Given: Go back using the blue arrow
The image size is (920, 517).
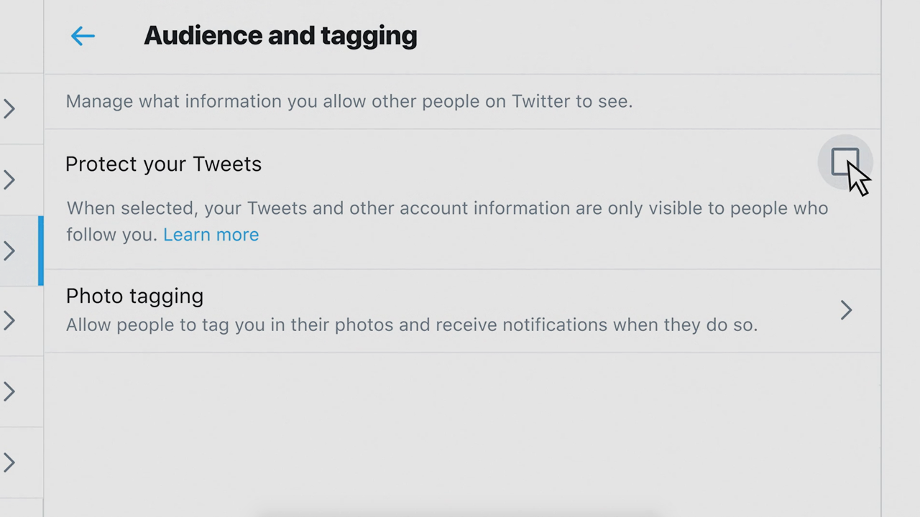Looking at the screenshot, I should [83, 36].
